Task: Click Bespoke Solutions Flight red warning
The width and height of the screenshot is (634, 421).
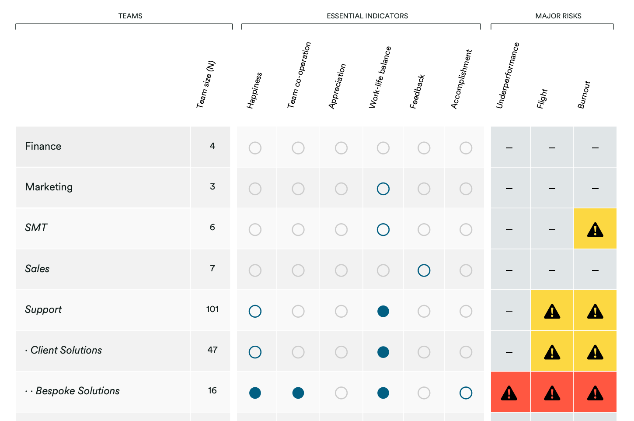Action: click(x=552, y=393)
